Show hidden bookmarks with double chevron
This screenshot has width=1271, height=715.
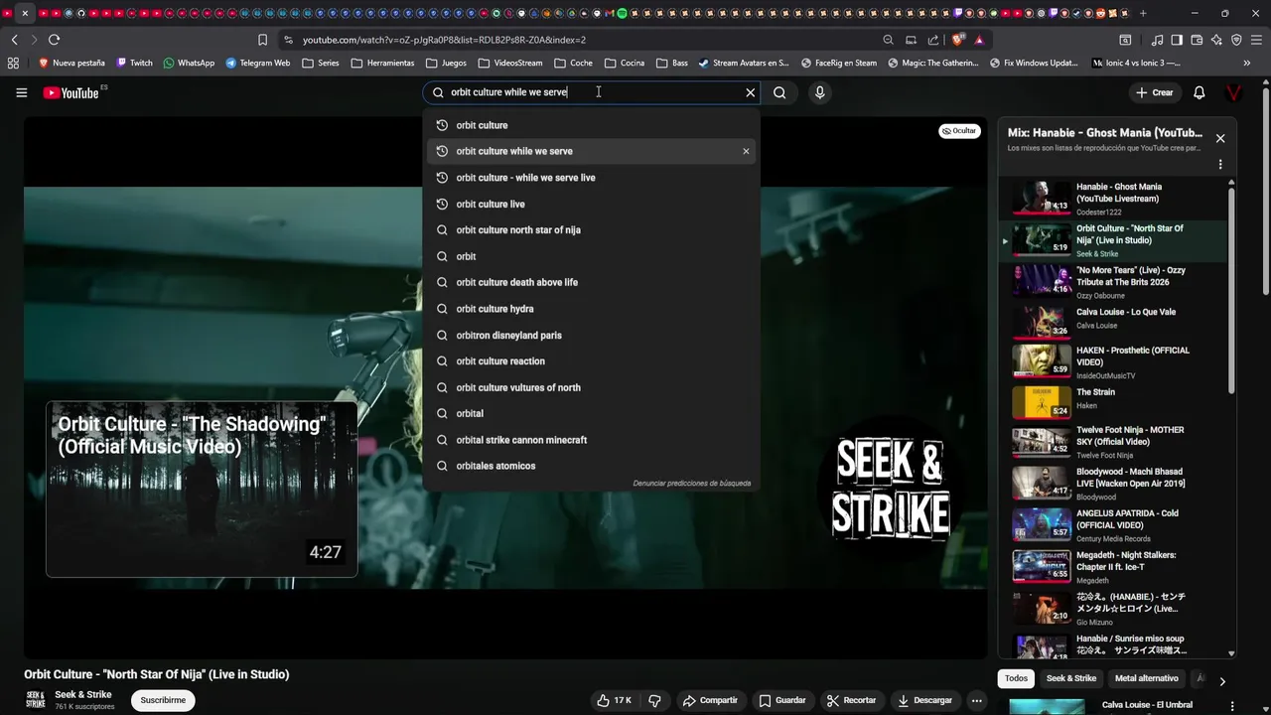pyautogui.click(x=1247, y=63)
